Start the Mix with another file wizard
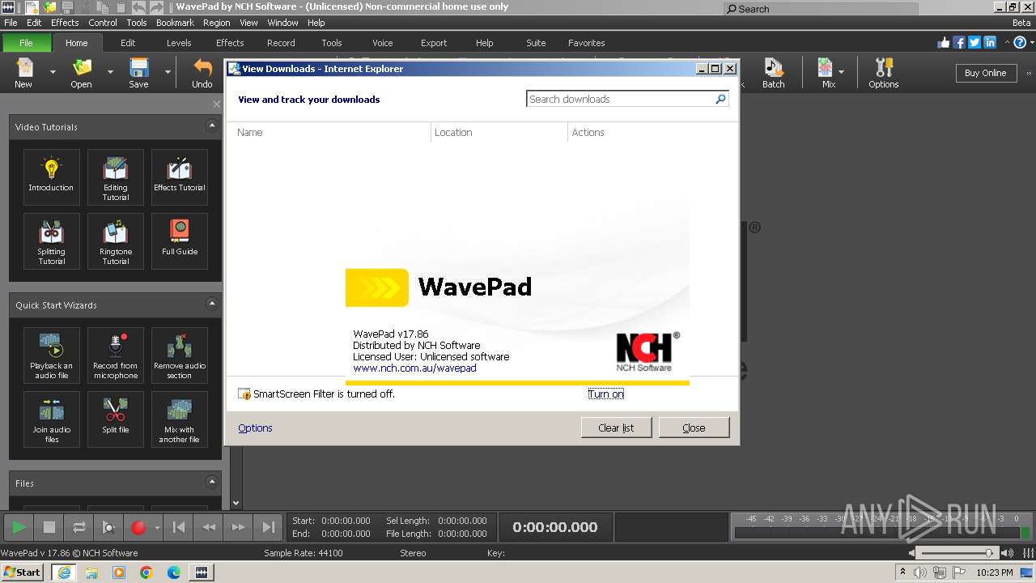This screenshot has height=583, width=1036. click(x=180, y=419)
